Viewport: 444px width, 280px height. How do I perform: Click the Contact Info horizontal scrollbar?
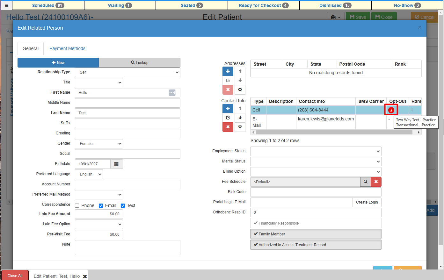pyautogui.click(x=334, y=133)
